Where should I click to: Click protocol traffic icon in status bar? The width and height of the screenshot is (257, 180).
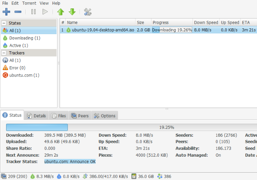click(85, 176)
